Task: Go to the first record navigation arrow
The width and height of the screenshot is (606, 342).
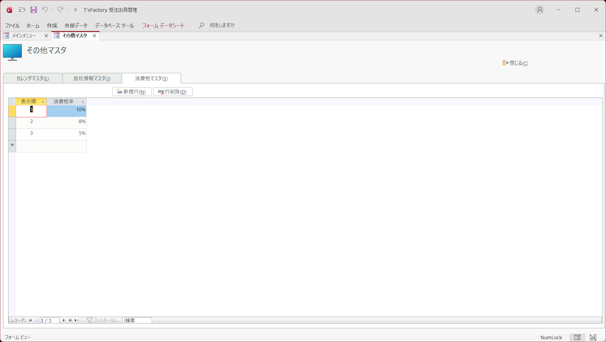Action: point(30,321)
